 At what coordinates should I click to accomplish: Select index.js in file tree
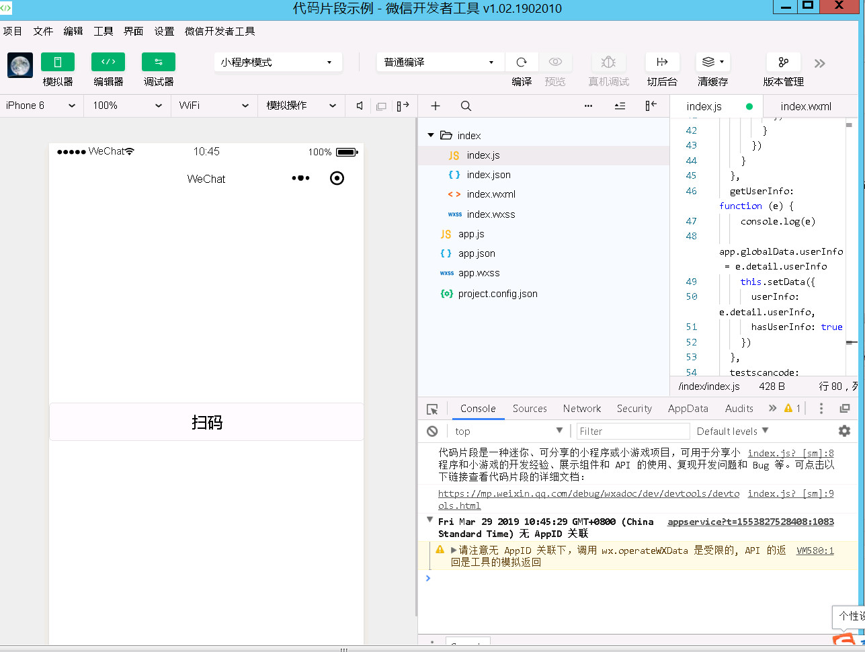point(544,155)
